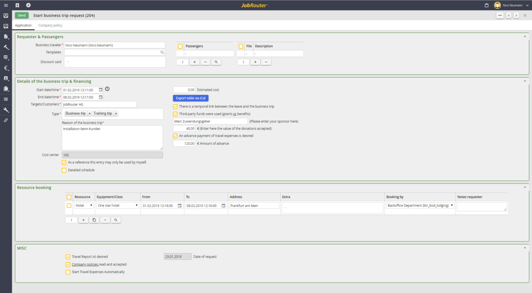The image size is (532, 293).
Task: Switch to the Company policy tab
Action: tap(50, 25)
